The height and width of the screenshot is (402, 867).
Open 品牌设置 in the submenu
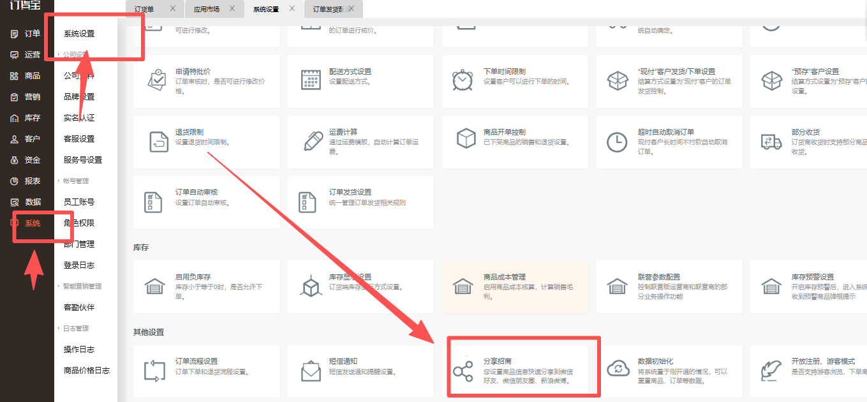(79, 97)
